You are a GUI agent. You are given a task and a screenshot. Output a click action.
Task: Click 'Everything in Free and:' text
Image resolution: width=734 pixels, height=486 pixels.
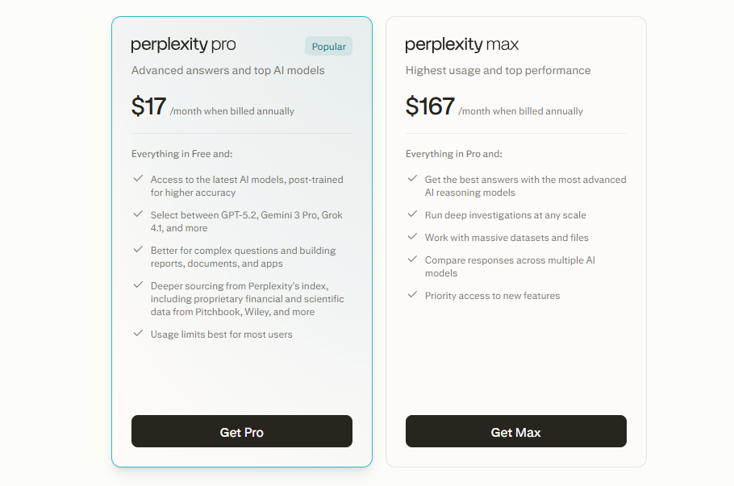[181, 154]
